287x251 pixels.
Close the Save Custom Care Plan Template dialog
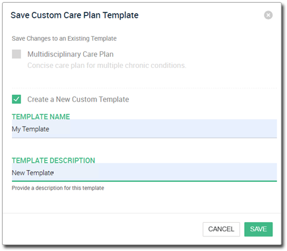(268, 15)
